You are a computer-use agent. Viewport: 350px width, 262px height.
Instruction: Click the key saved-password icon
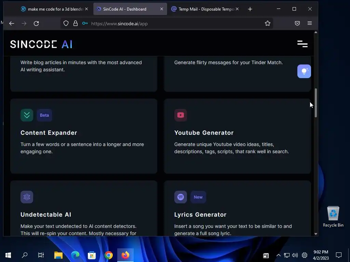pos(85,24)
